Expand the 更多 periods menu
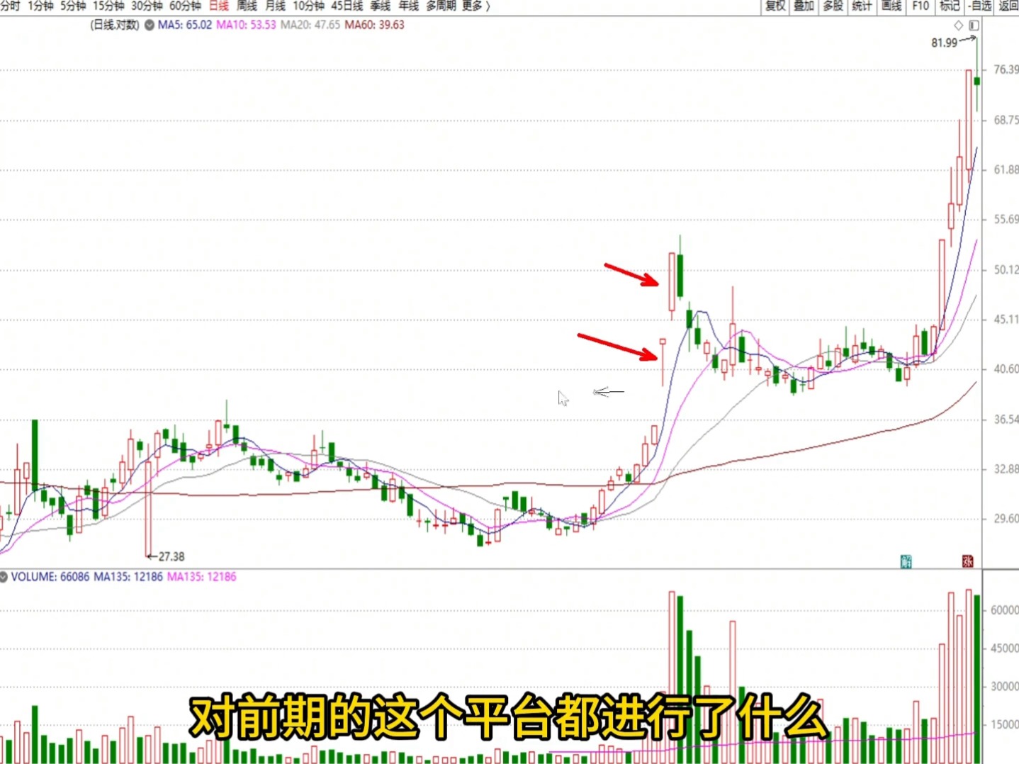1019x764 pixels. coord(475,6)
